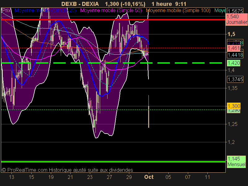
Task: Click the '1,3745' Bollinger value label
Action: click(x=235, y=79)
